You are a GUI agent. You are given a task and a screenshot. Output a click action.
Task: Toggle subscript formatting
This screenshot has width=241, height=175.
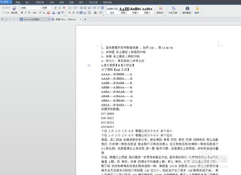[x=44, y=12]
